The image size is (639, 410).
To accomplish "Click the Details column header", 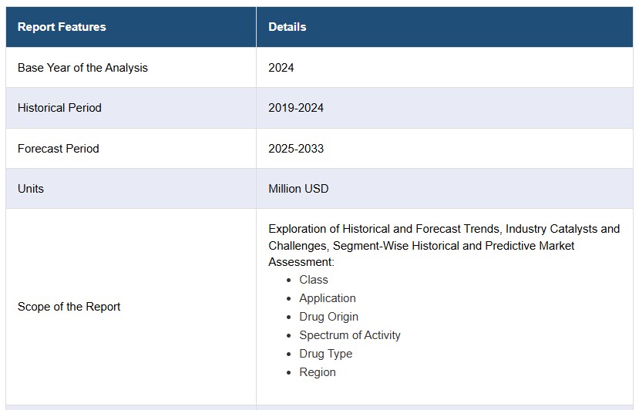I will pos(288,27).
